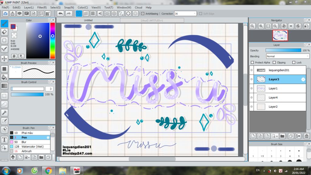Select the Watercolor (Wet) brush
This screenshot has width=311, height=175.
[x=30, y=147]
